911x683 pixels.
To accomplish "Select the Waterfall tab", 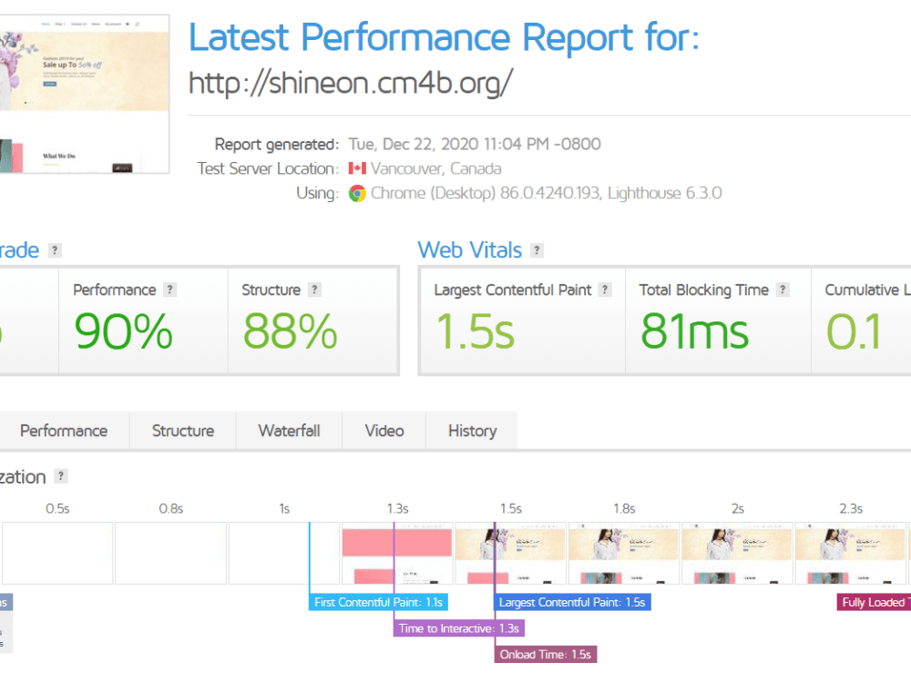I will click(289, 431).
